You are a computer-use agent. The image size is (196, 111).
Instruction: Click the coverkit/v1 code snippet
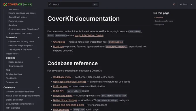[74, 91]
